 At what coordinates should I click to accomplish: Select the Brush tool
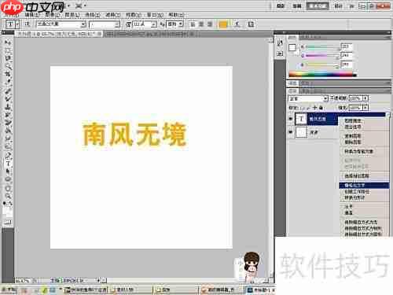tap(8, 98)
